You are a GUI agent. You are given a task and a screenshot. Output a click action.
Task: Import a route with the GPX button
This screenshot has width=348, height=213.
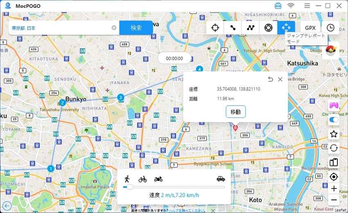coord(310,28)
